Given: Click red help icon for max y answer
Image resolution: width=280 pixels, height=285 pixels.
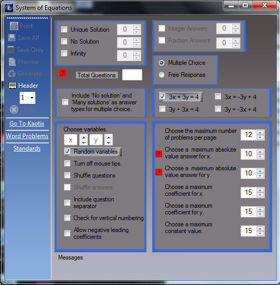Looking at the screenshot, I should pos(158,172).
